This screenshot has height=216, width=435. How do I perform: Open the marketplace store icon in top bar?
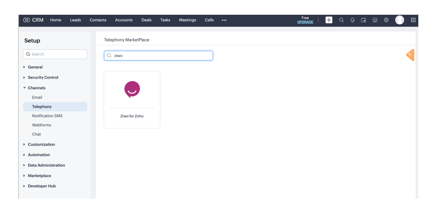[x=375, y=20]
